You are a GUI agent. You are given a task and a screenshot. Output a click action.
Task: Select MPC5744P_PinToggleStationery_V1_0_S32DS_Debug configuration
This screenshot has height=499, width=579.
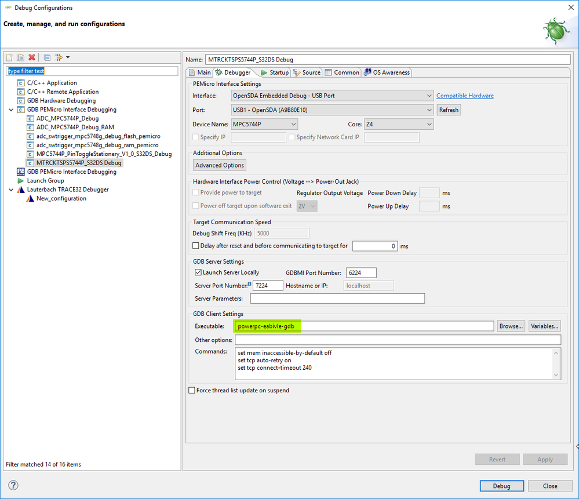104,154
